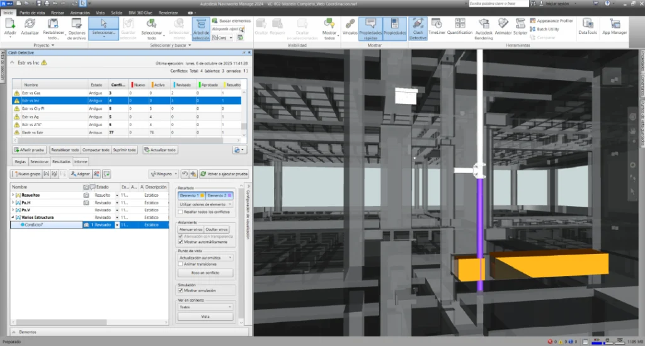Expand the Resueltos group
This screenshot has width=645, height=346.
13,195
